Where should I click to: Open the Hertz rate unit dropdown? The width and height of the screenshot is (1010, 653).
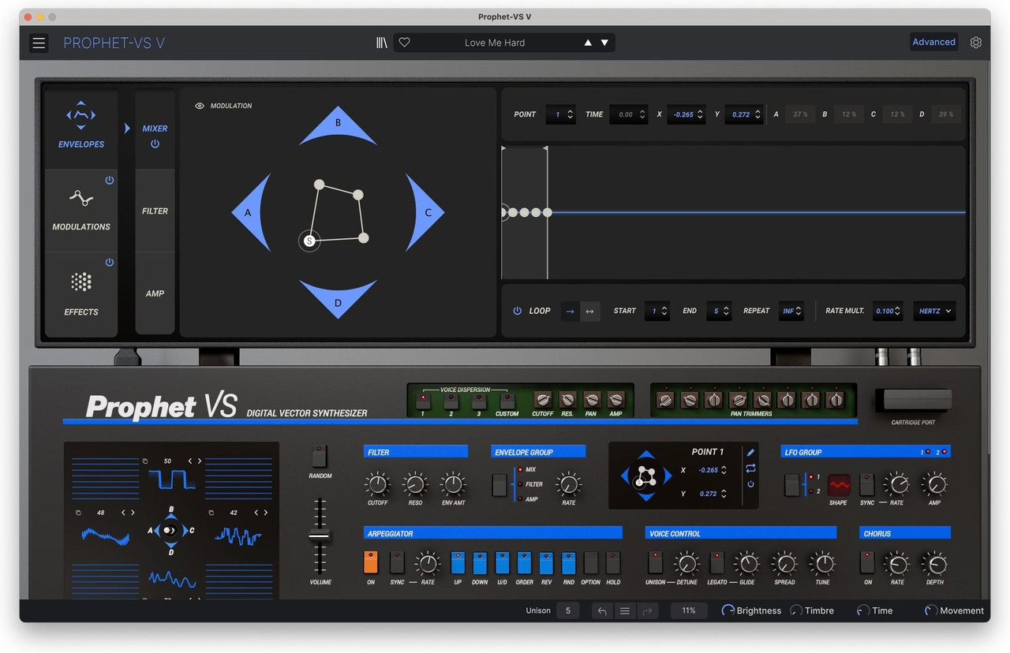point(934,311)
